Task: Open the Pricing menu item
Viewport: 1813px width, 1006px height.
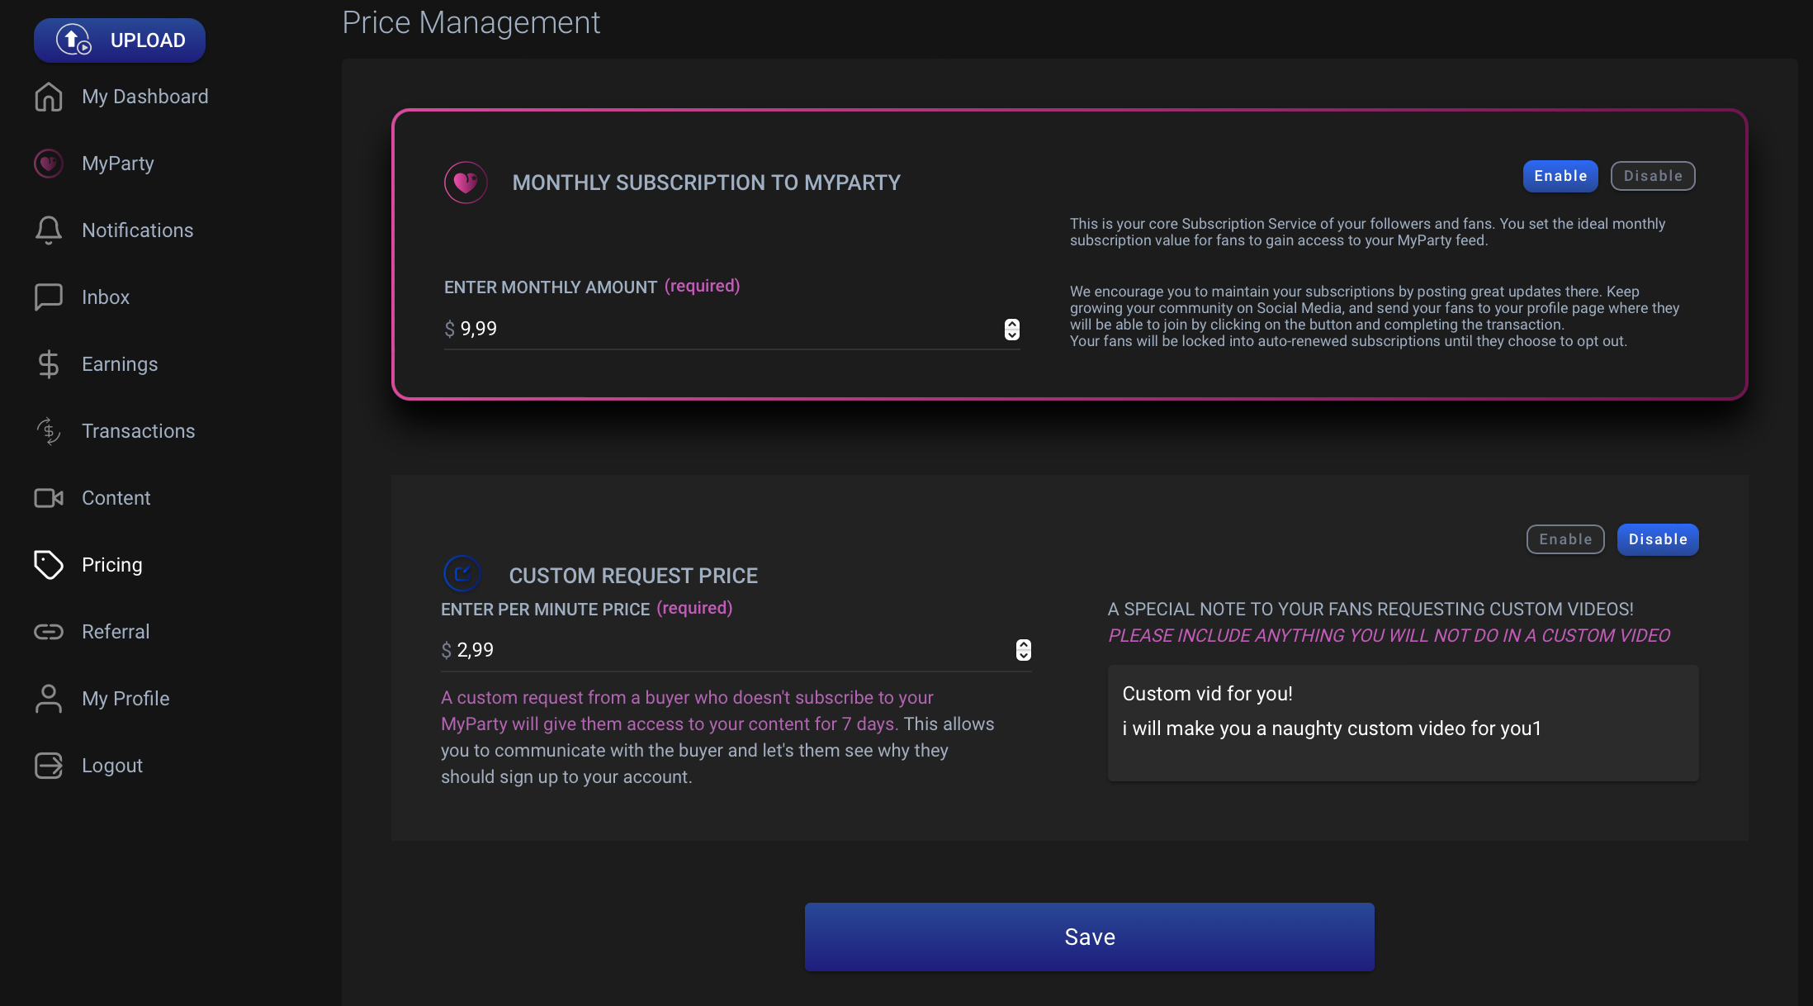Action: (111, 565)
